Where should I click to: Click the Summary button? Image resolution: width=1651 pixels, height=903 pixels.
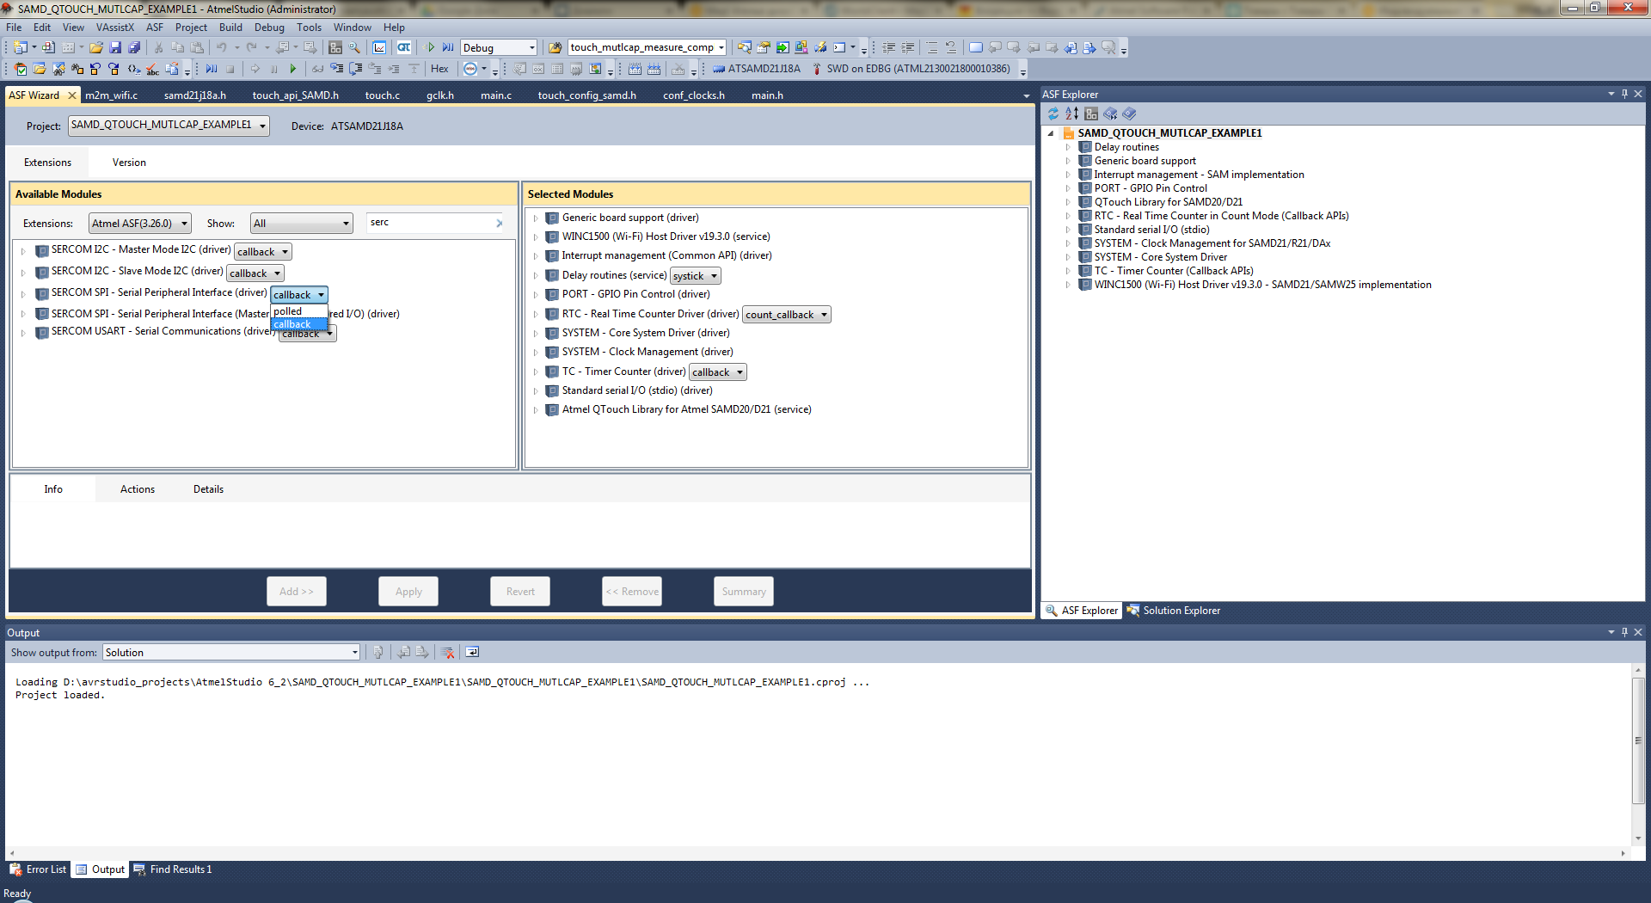click(x=744, y=592)
